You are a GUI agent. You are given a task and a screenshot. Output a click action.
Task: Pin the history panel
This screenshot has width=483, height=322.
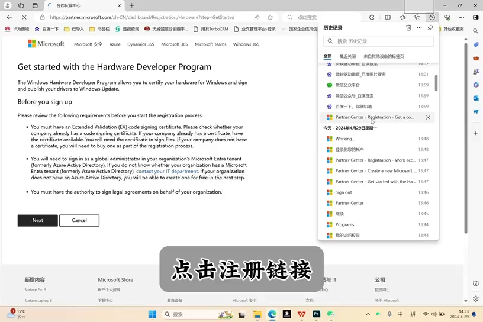(x=430, y=28)
